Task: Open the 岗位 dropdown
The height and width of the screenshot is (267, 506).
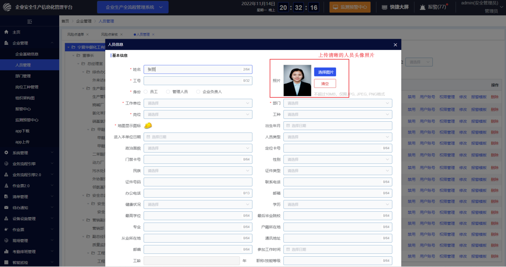Action: (x=198, y=114)
